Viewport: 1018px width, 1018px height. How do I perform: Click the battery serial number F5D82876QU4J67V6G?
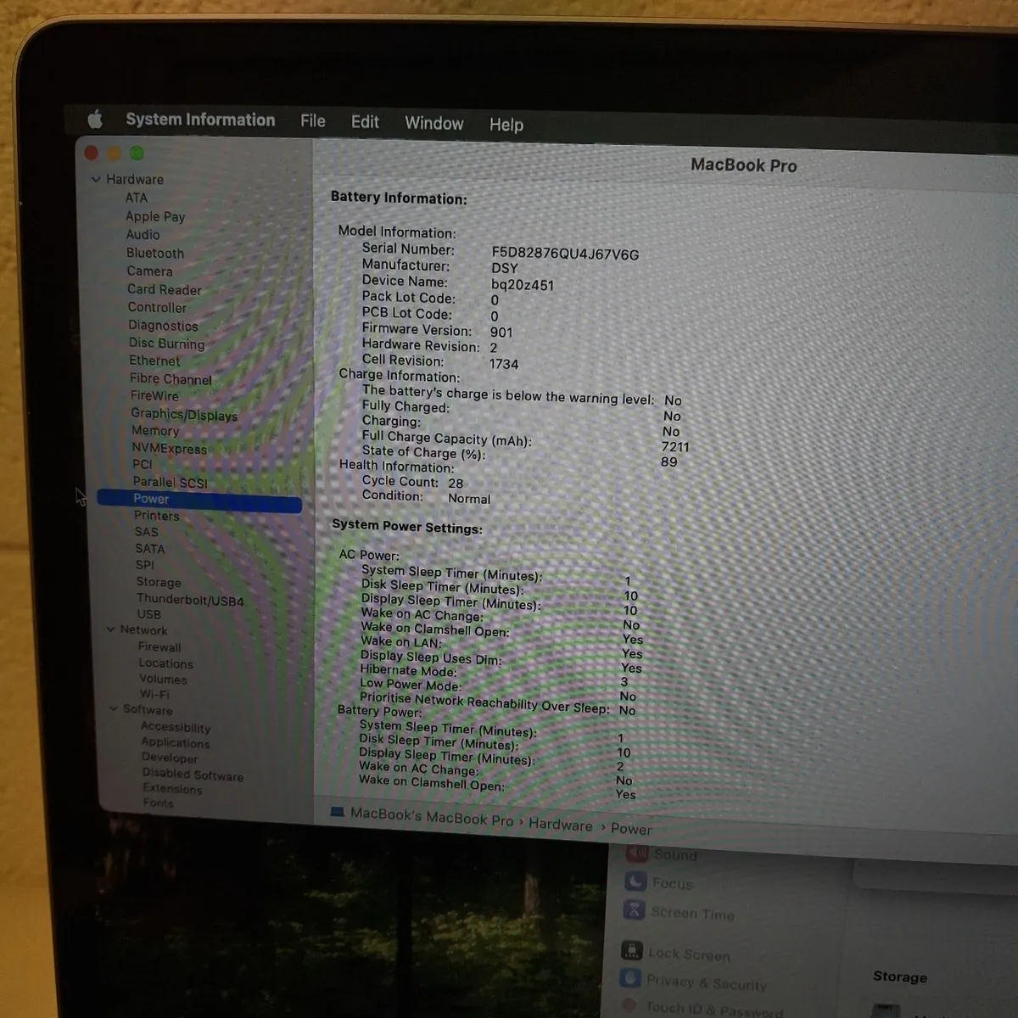click(565, 254)
